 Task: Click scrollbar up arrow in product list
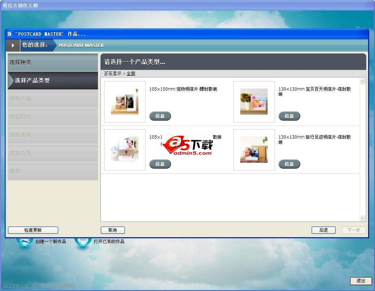coord(362,81)
